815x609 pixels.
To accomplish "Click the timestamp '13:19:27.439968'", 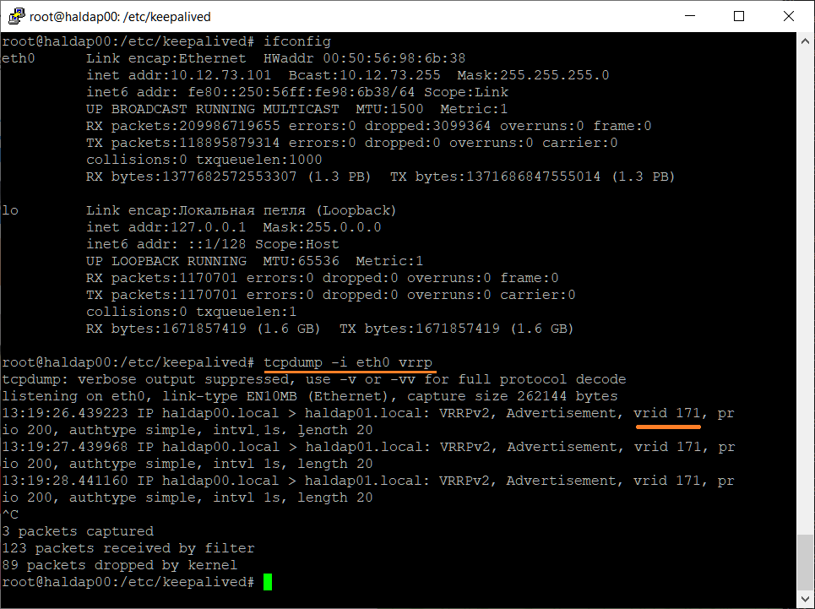I will coord(65,447).
